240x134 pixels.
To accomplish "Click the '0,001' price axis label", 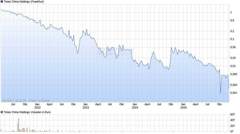I will point(234,93).
